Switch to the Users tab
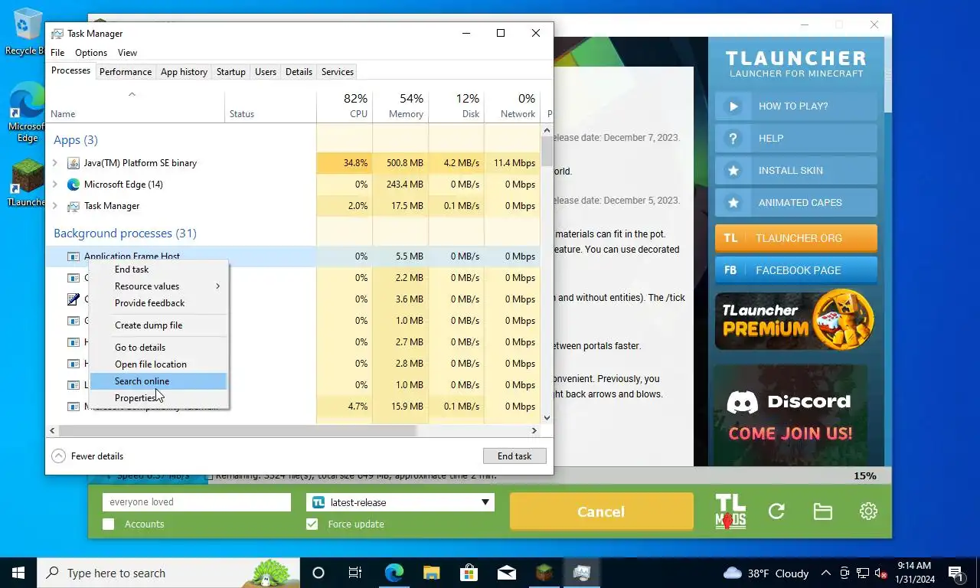Screen dimensions: 980x588 click(266, 72)
